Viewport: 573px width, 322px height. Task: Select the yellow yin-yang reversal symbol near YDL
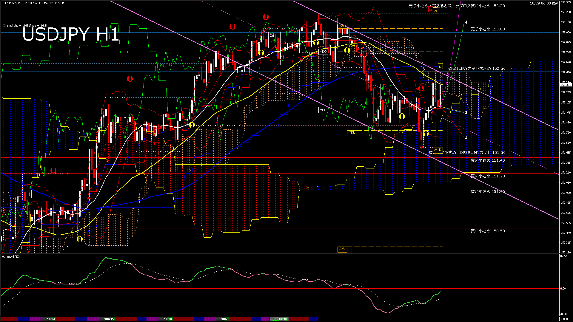tap(426, 134)
